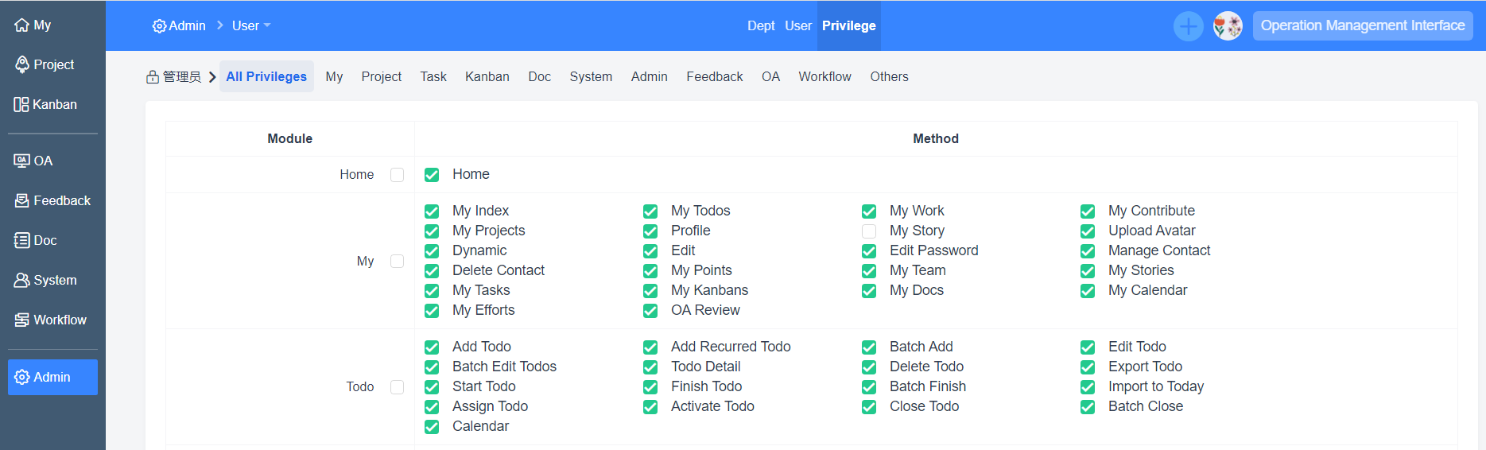Open Feedback from the sidebar
Image resolution: width=1486 pixels, height=450 pixels.
coord(52,201)
